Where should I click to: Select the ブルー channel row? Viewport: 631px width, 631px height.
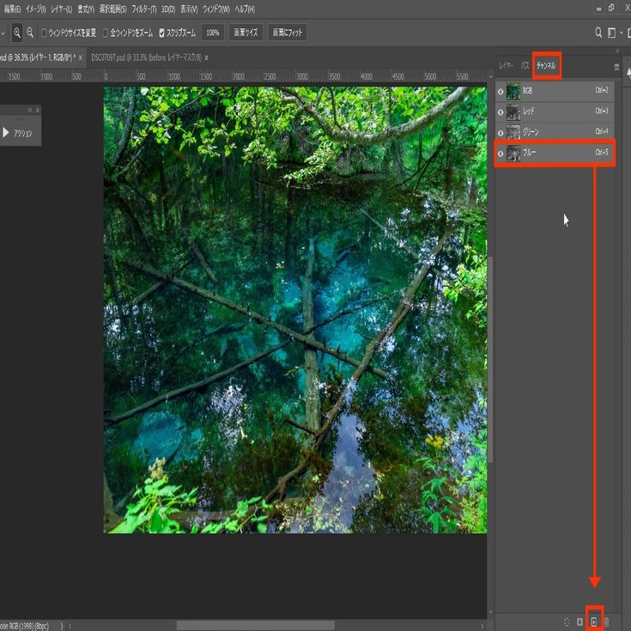[x=555, y=153]
